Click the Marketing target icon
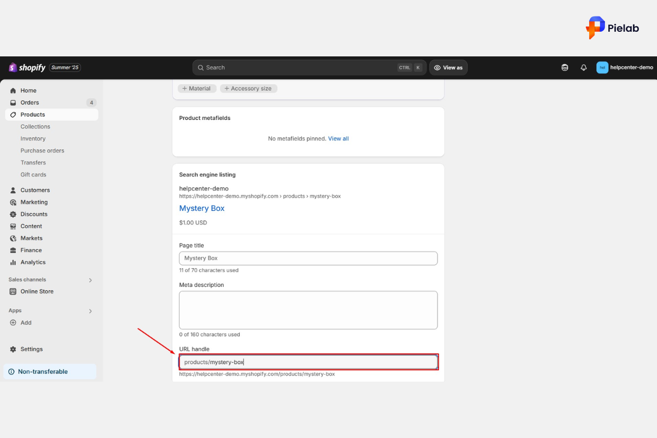Image resolution: width=657 pixels, height=438 pixels. [13, 202]
